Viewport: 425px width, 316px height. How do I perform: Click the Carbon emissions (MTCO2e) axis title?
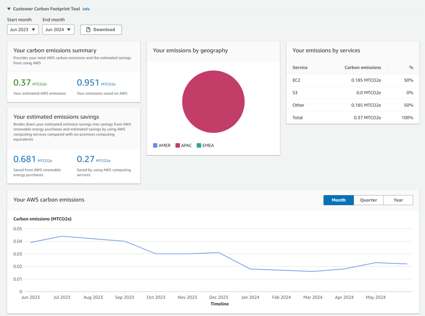42,219
